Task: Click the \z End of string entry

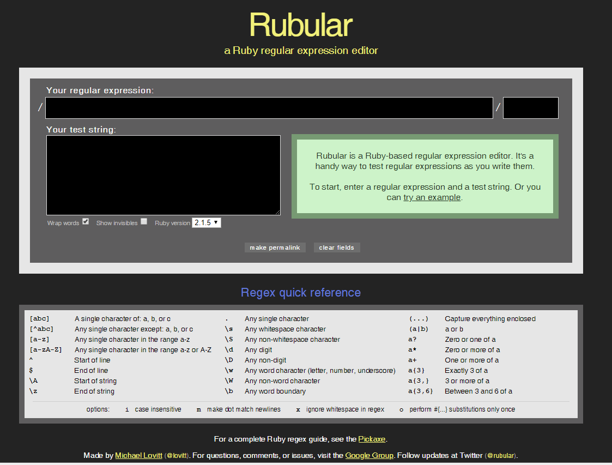Action: coord(72,391)
